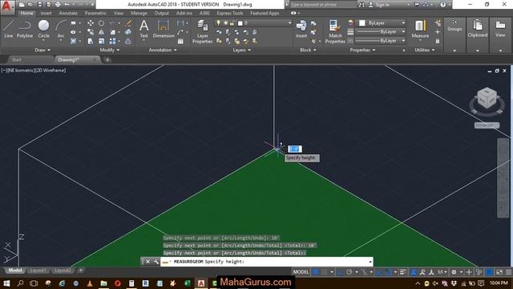The height and width of the screenshot is (289, 513).
Task: Select the Polyline tool
Action: (x=25, y=29)
